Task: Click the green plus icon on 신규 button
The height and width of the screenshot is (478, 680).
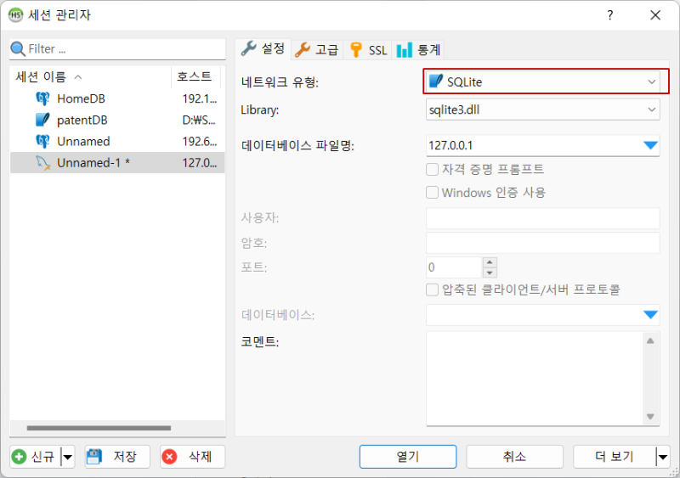Action: [19, 456]
